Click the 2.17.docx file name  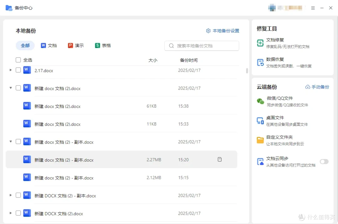pos(44,71)
